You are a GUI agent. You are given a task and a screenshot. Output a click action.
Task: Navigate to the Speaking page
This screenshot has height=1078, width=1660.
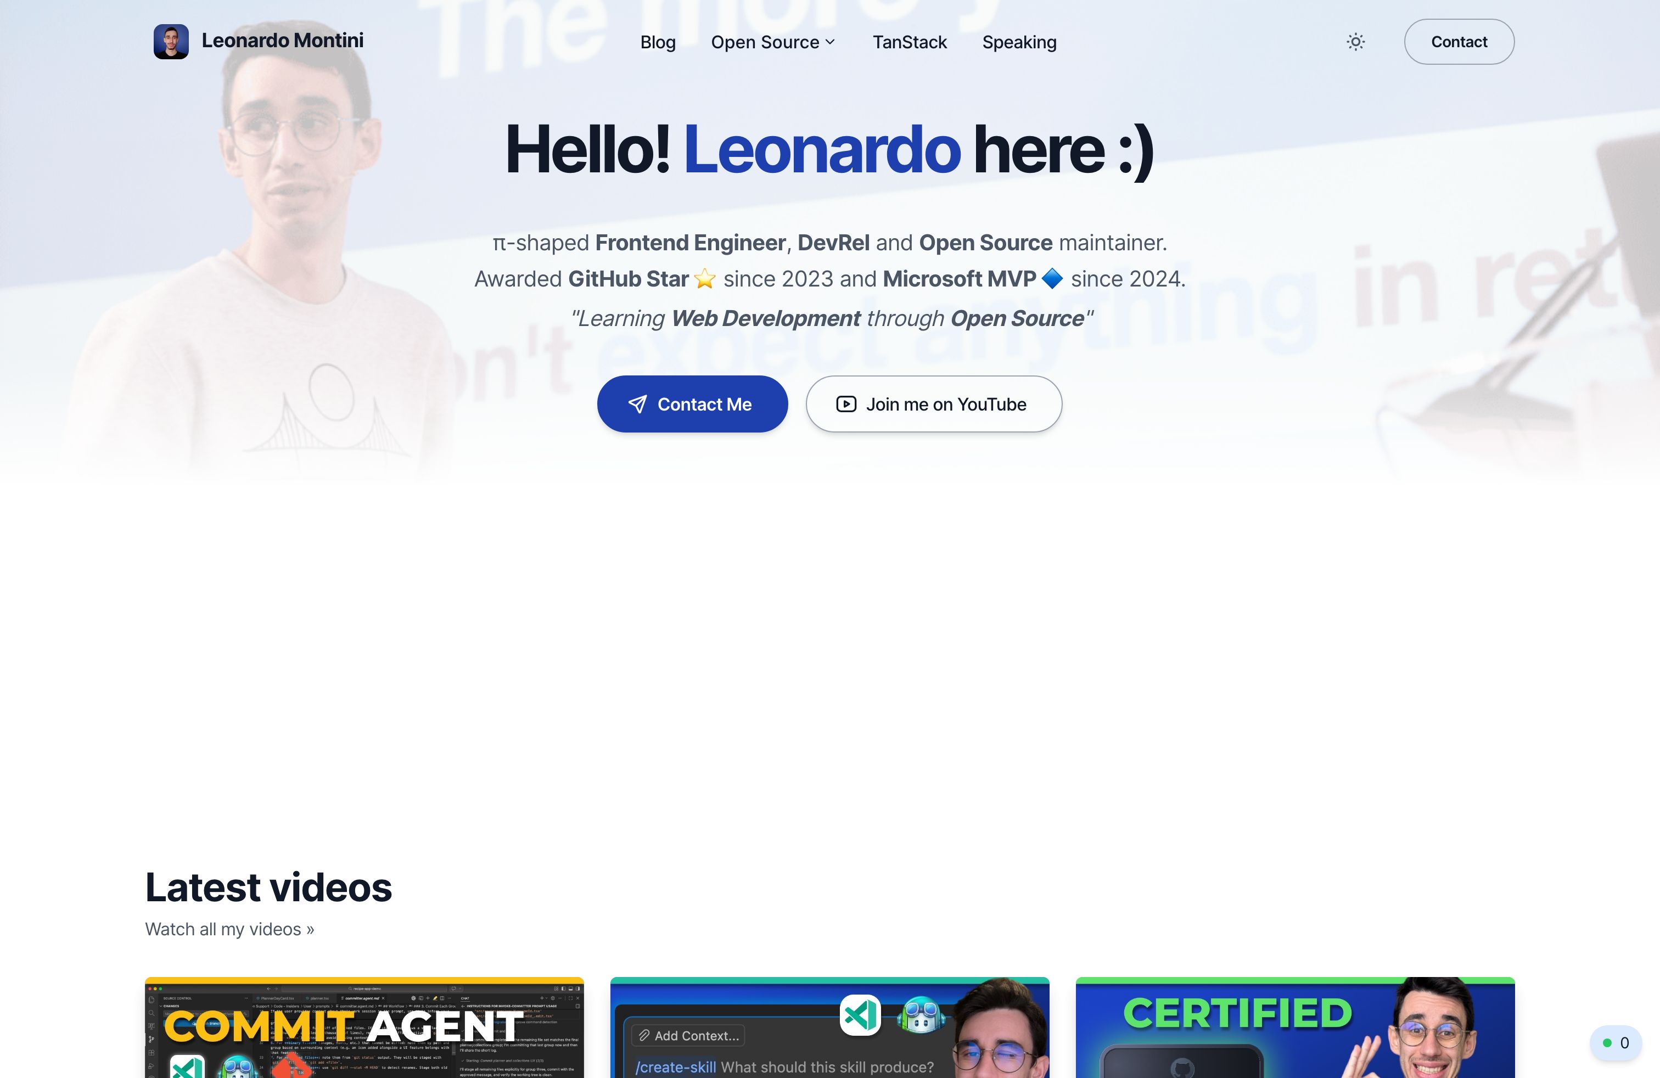1018,42
